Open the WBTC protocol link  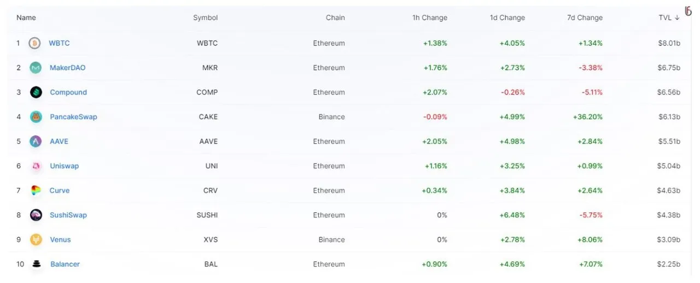(x=59, y=43)
